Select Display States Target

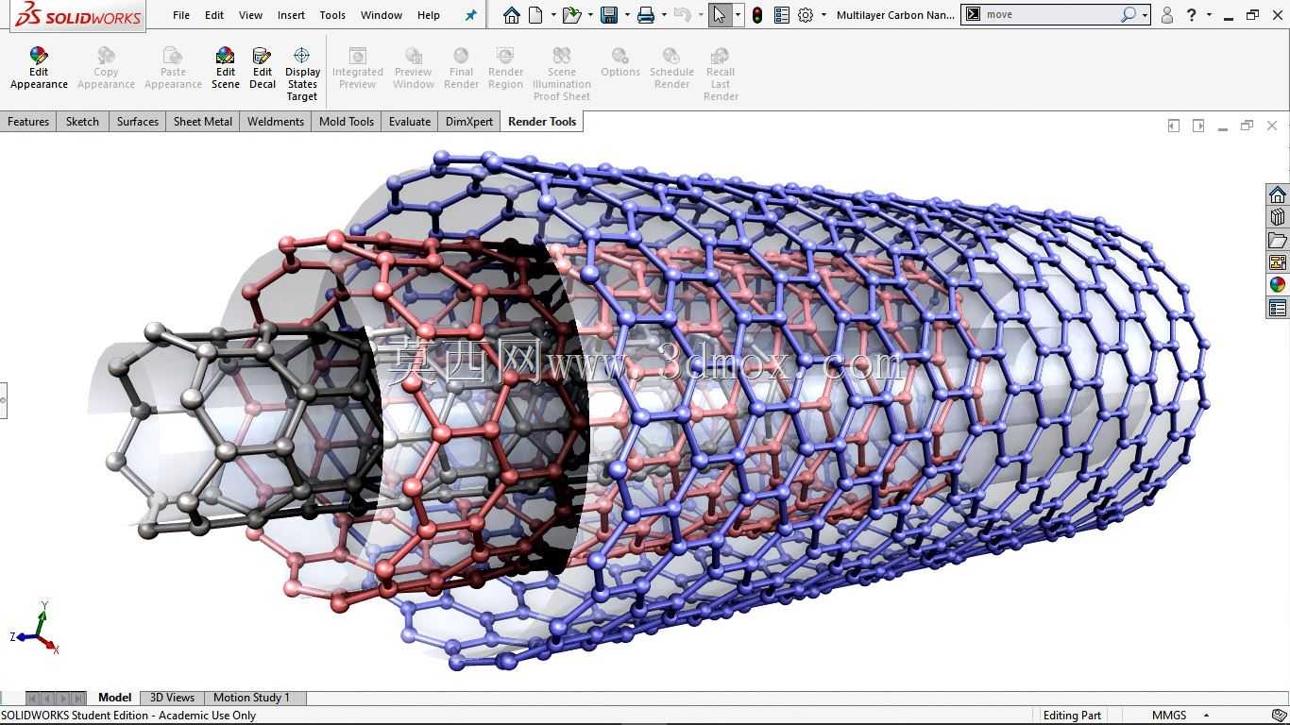(x=302, y=74)
